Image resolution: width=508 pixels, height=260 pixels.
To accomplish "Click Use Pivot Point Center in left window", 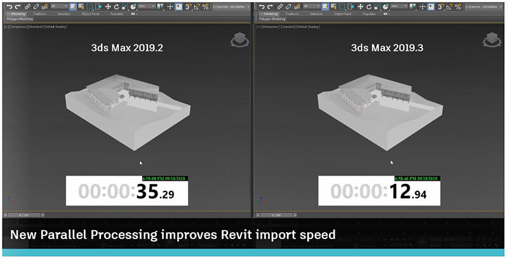I will [160, 7].
